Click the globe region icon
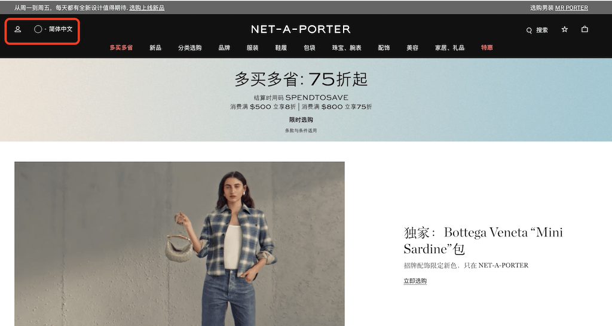 (38, 29)
